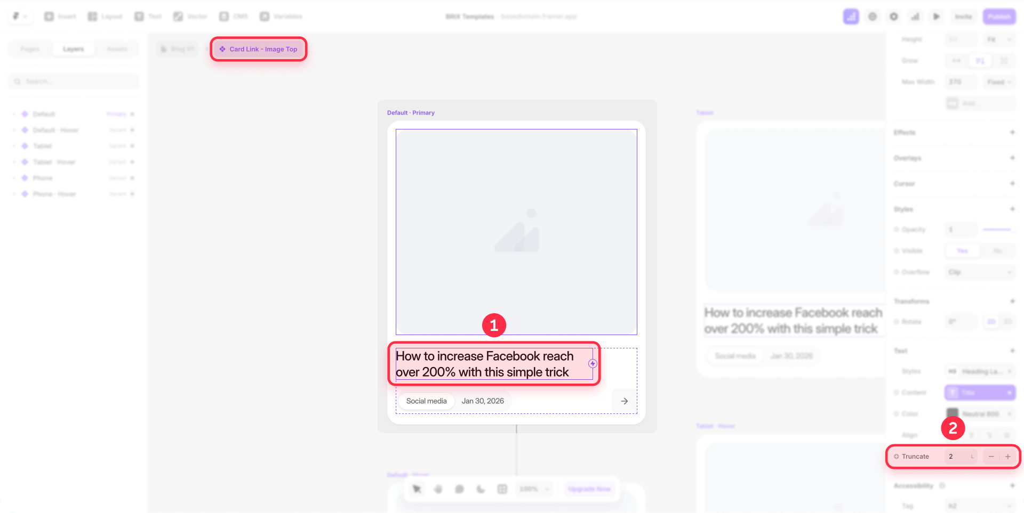
Task: Increase Truncate lines with plus
Action: [x=1007, y=457]
